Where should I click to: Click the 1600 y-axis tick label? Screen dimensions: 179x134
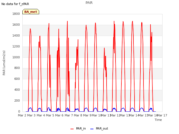(x=16, y=25)
